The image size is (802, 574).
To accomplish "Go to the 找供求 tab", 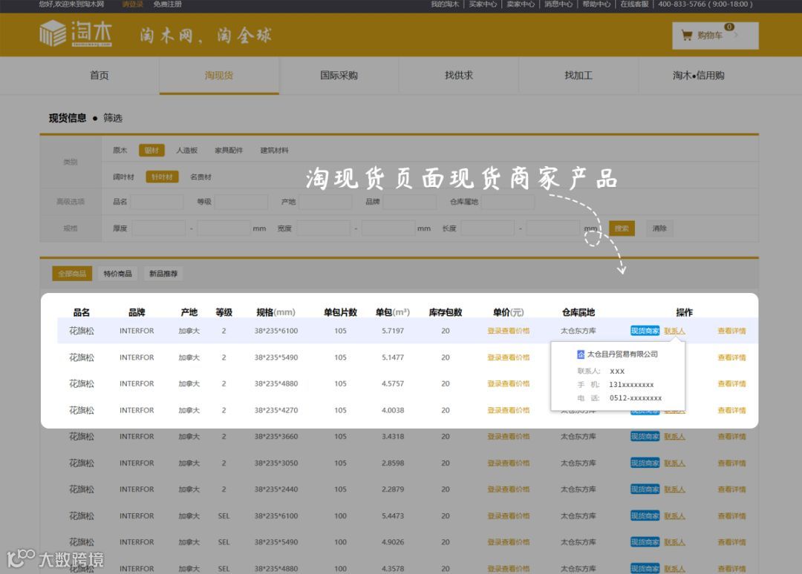I will (x=459, y=76).
